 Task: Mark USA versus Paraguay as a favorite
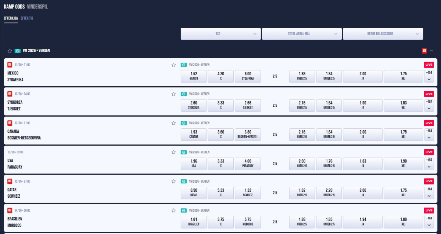[x=173, y=152]
